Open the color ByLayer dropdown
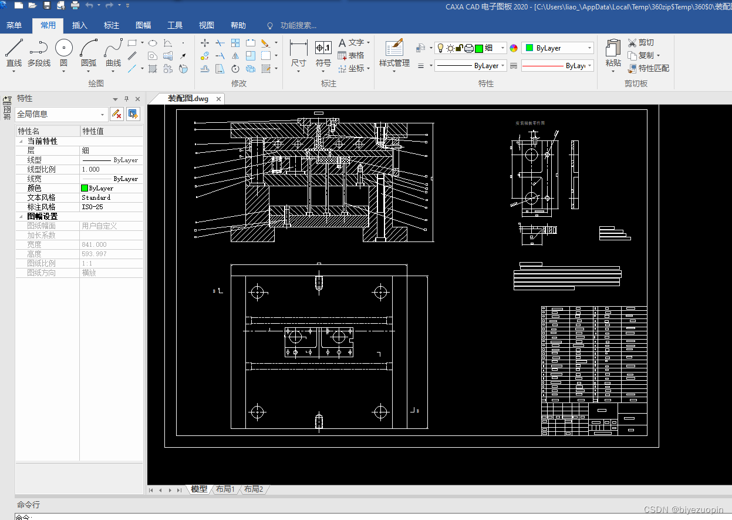This screenshot has width=732, height=520. coord(589,48)
